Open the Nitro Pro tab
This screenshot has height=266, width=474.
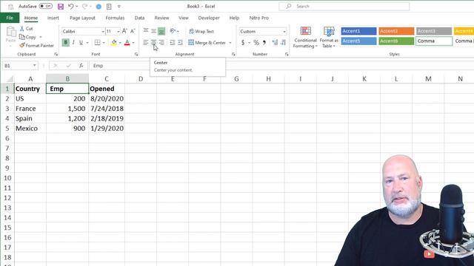[x=258, y=18]
